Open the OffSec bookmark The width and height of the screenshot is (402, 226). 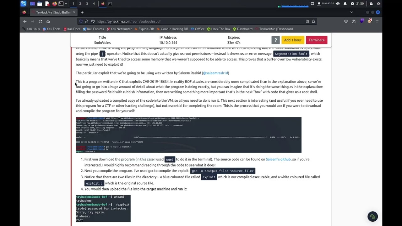click(198, 29)
